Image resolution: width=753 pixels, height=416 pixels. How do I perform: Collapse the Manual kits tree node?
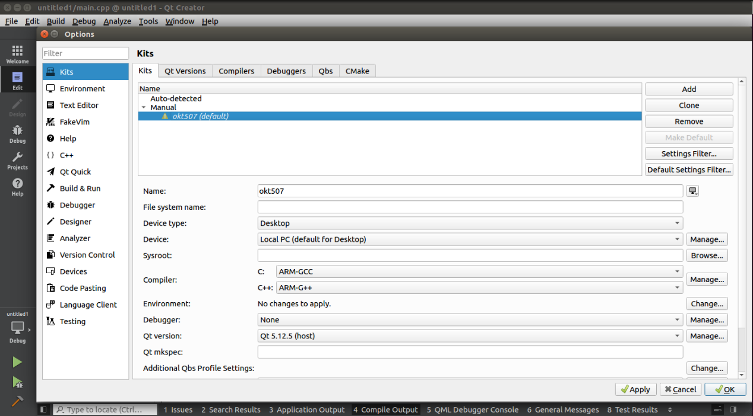(144, 108)
